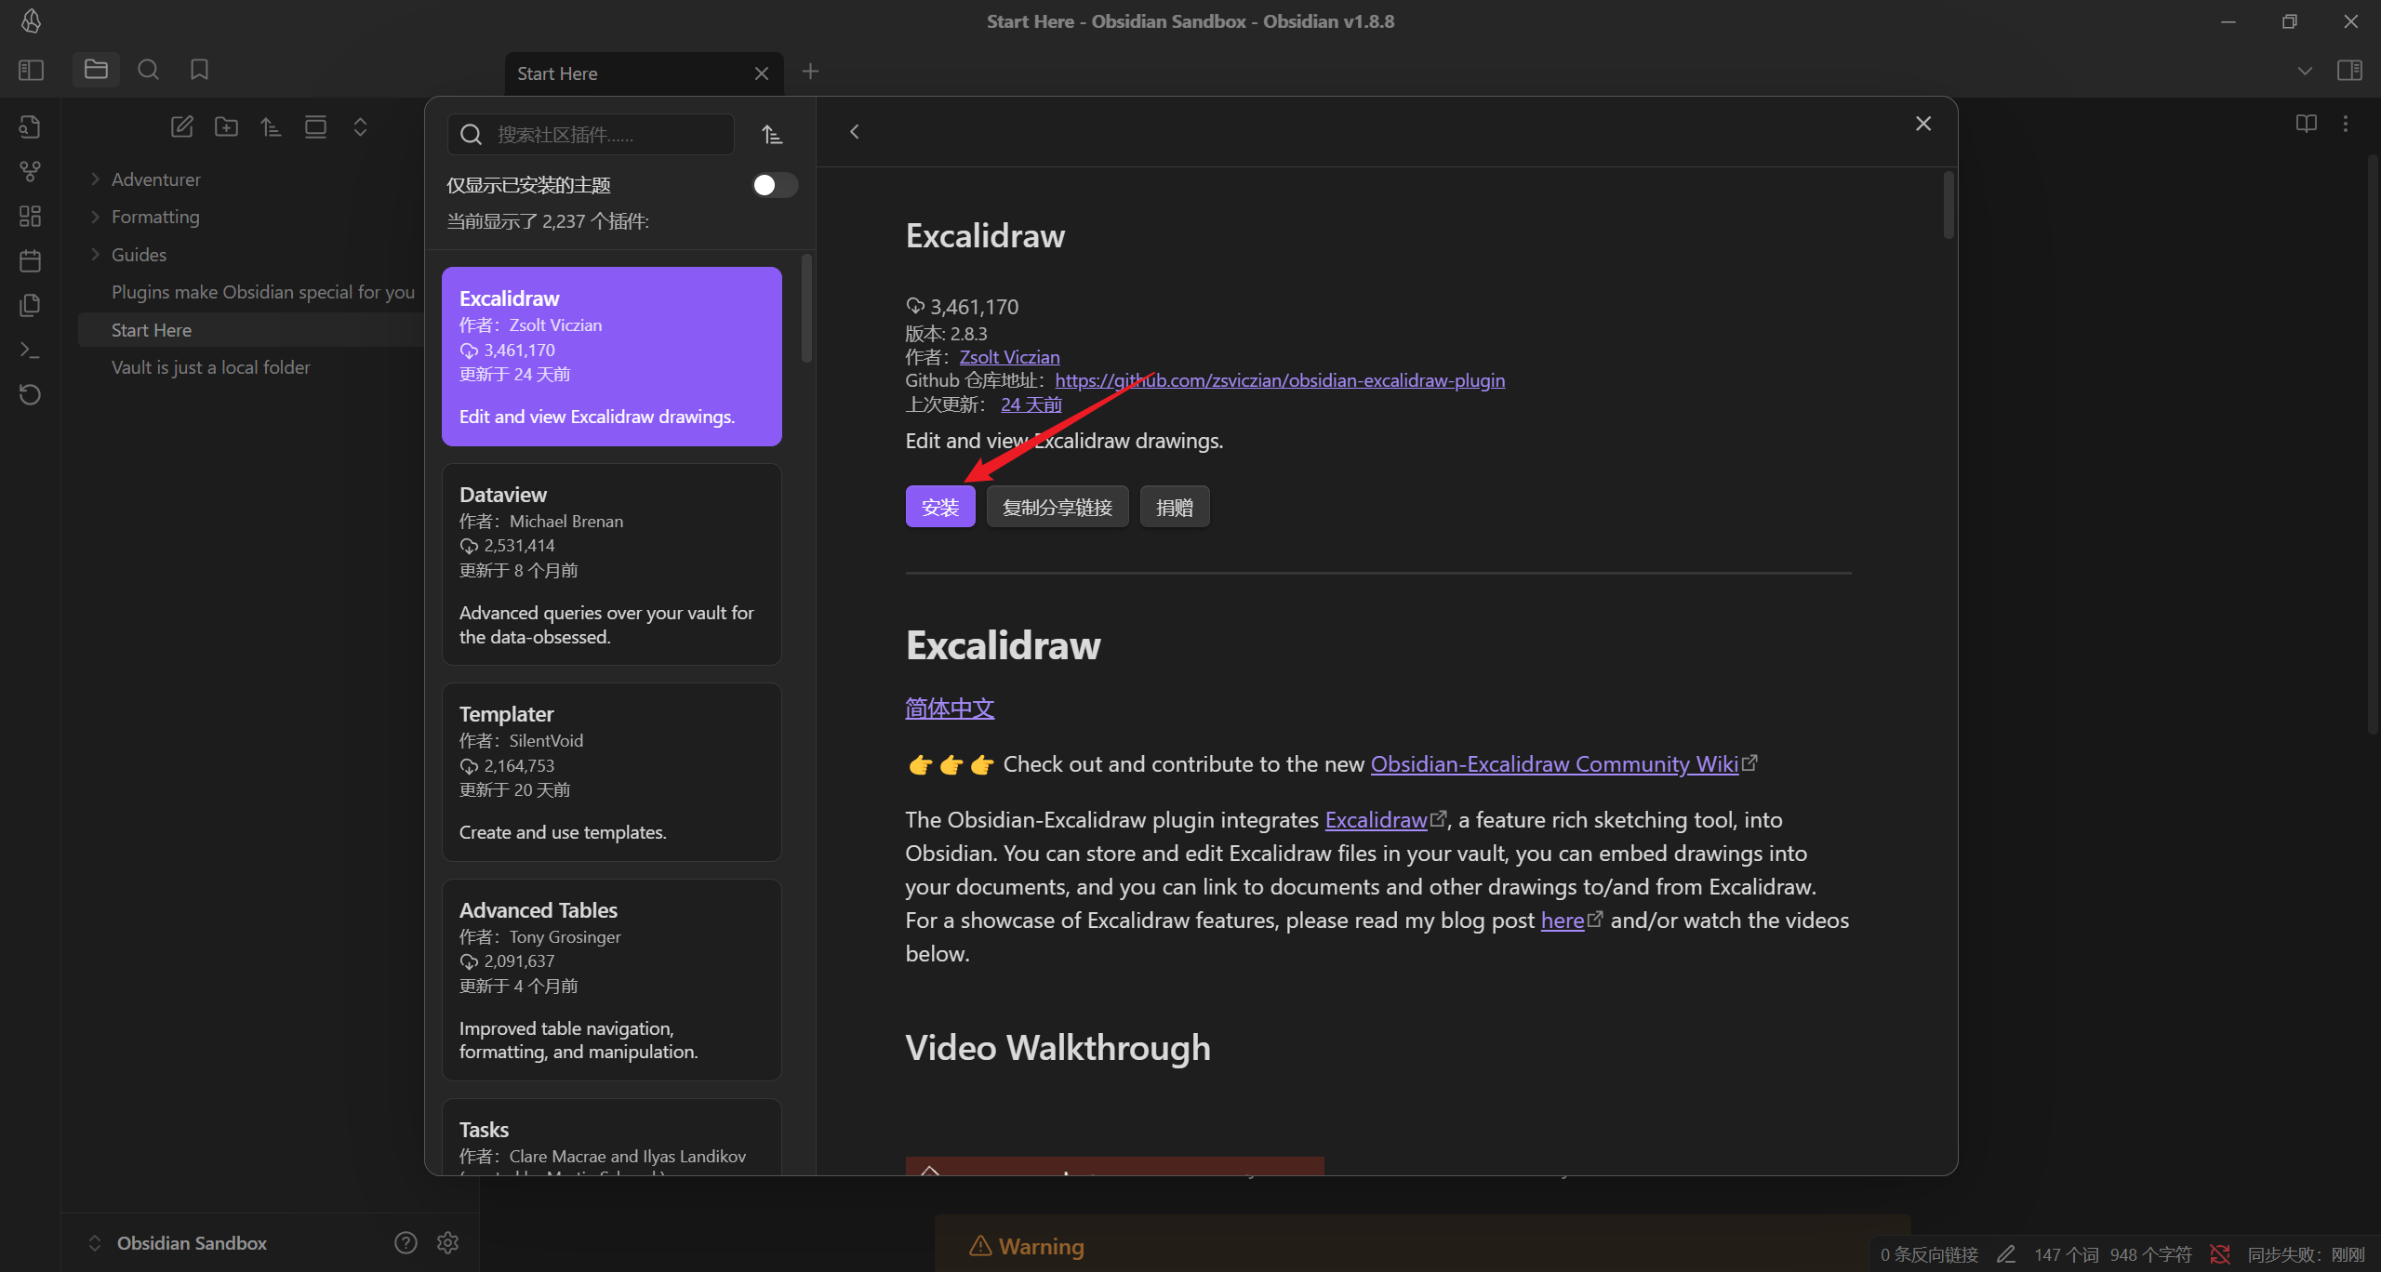Click the 复制分享链接 copy link button
Image resolution: width=2381 pixels, height=1272 pixels.
[x=1057, y=507]
